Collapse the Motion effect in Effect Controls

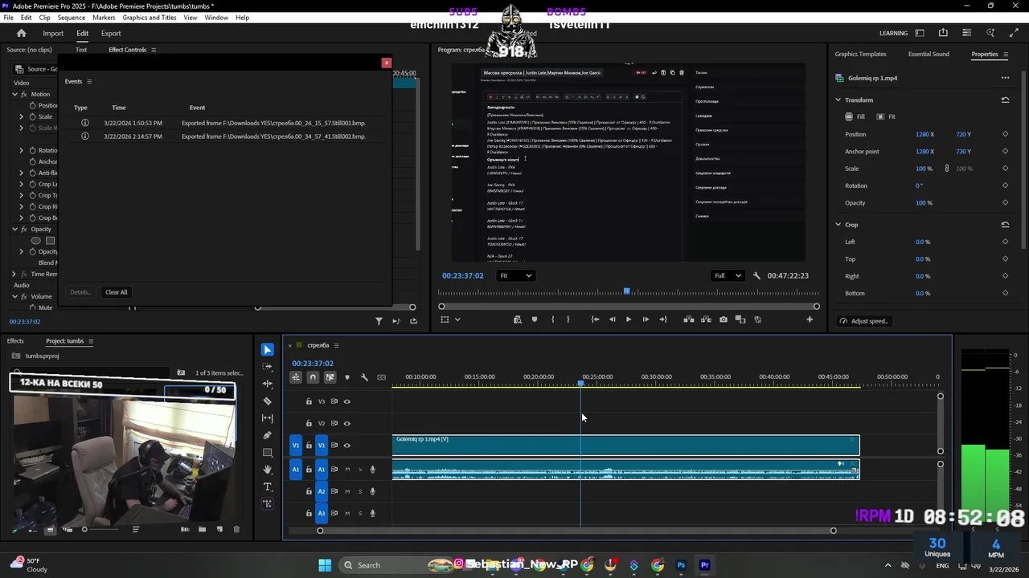14,94
